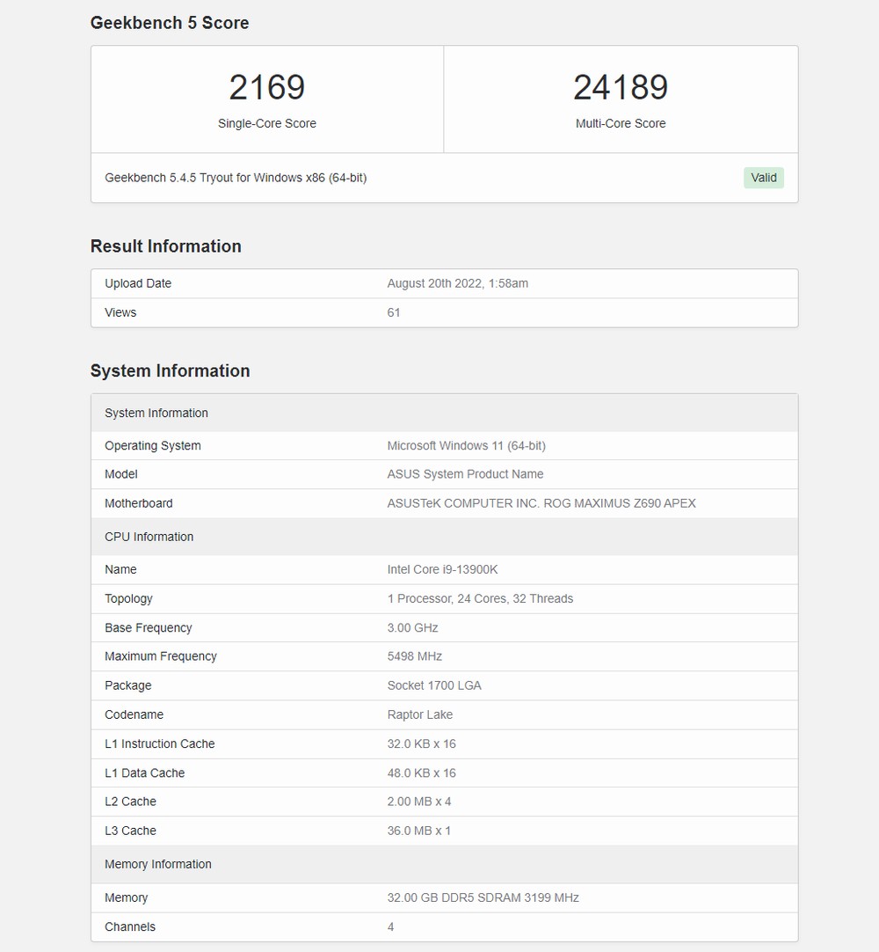Viewport: 879px width, 952px height.
Task: Select the Single-Core Score label
Action: pyautogui.click(x=266, y=123)
